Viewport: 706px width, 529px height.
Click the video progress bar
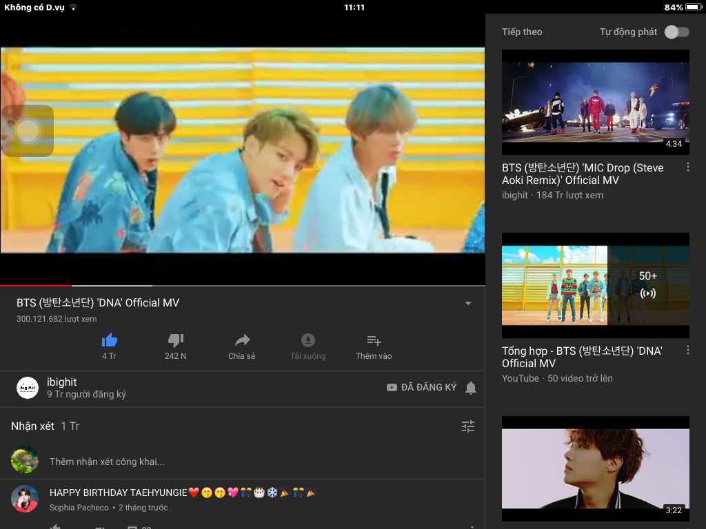[241, 285]
